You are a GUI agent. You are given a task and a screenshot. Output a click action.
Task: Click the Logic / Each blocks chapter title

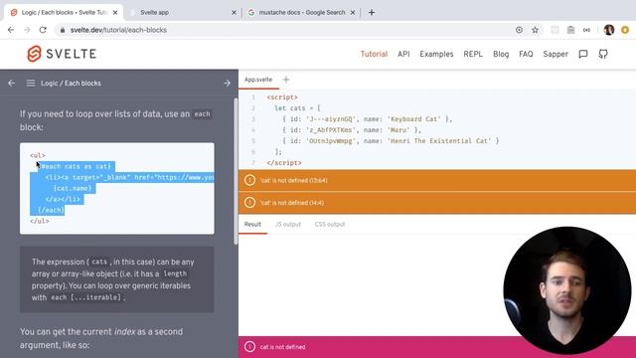[71, 83]
